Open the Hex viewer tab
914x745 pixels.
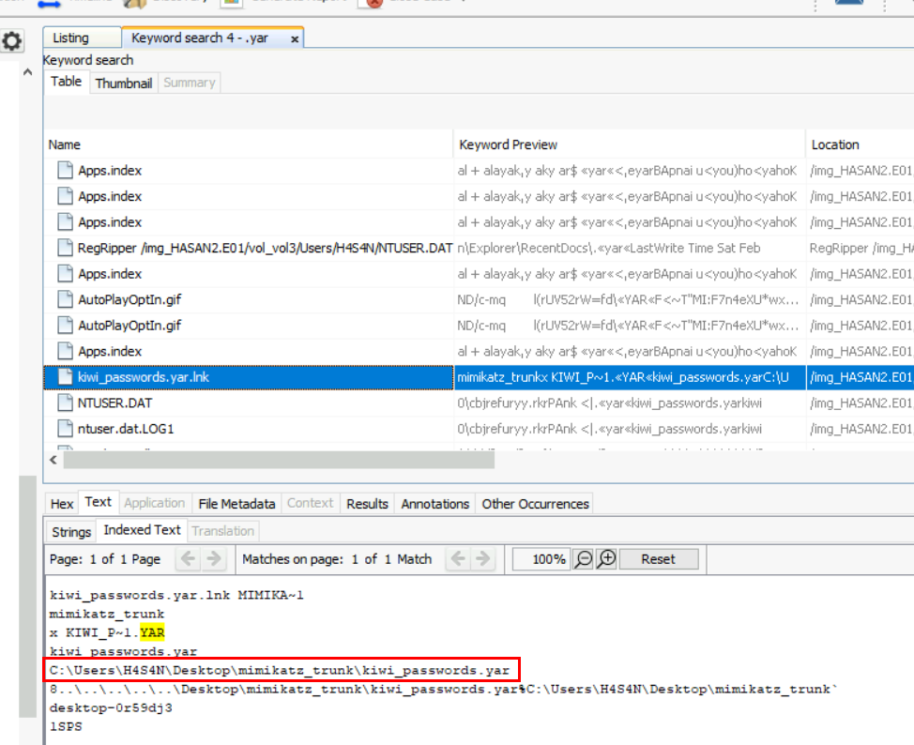62,504
